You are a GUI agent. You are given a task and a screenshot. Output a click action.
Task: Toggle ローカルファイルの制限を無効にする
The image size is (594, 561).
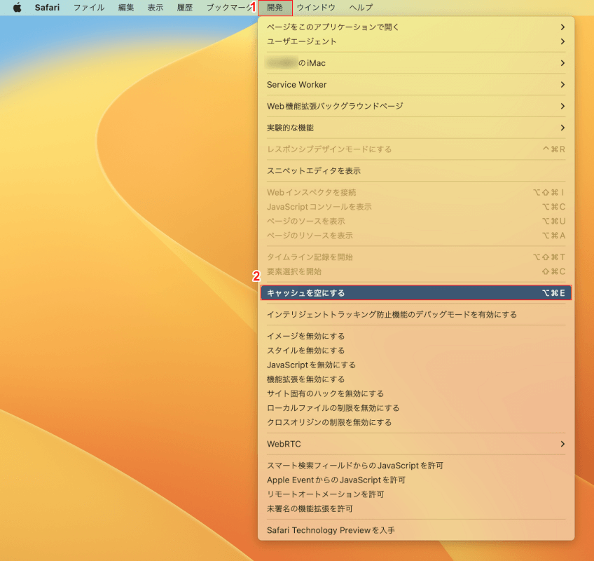[x=416, y=408]
